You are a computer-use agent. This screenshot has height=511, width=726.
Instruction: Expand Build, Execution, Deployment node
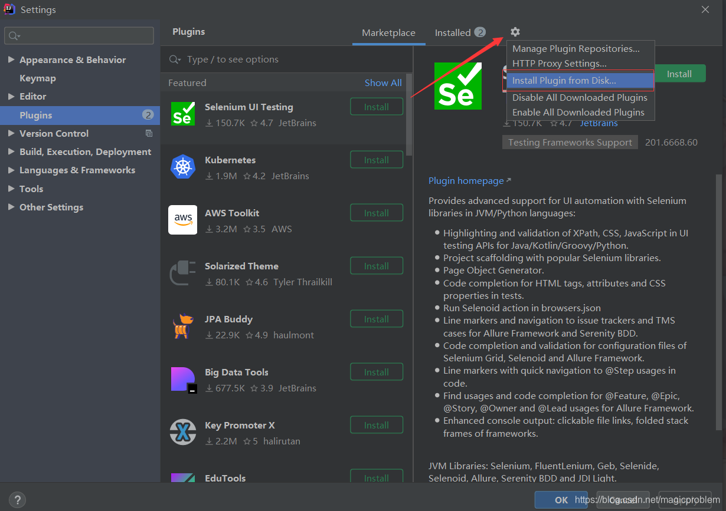11,152
